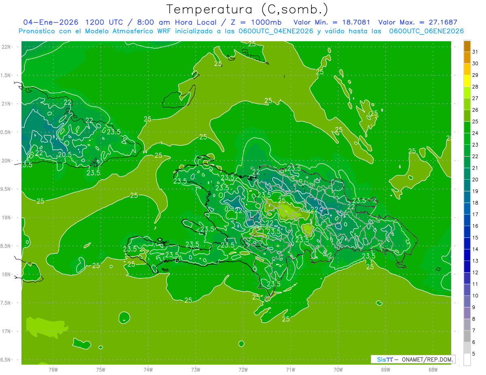Click the '20.5' contour label over Cuba

pos(65,154)
